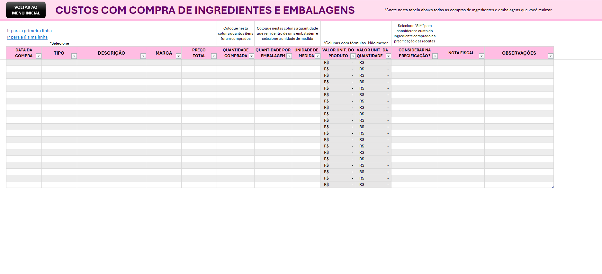
Task: Select first empty cell under DATA DA COMPRA
Action: (x=24, y=63)
